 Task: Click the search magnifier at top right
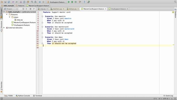pos(175,2)
